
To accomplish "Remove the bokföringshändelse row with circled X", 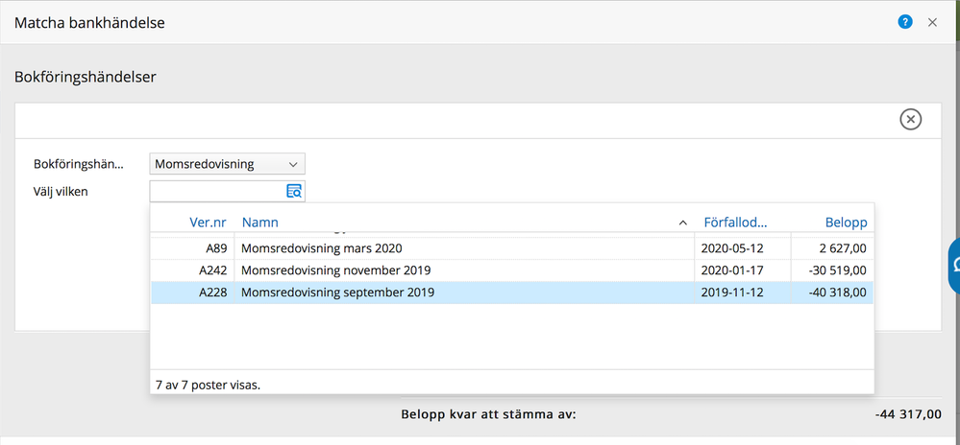I will tap(910, 119).
